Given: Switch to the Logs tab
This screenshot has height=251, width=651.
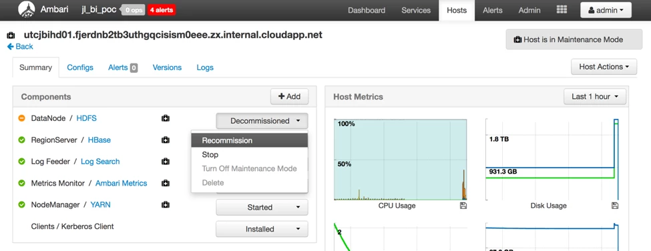Looking at the screenshot, I should point(205,67).
